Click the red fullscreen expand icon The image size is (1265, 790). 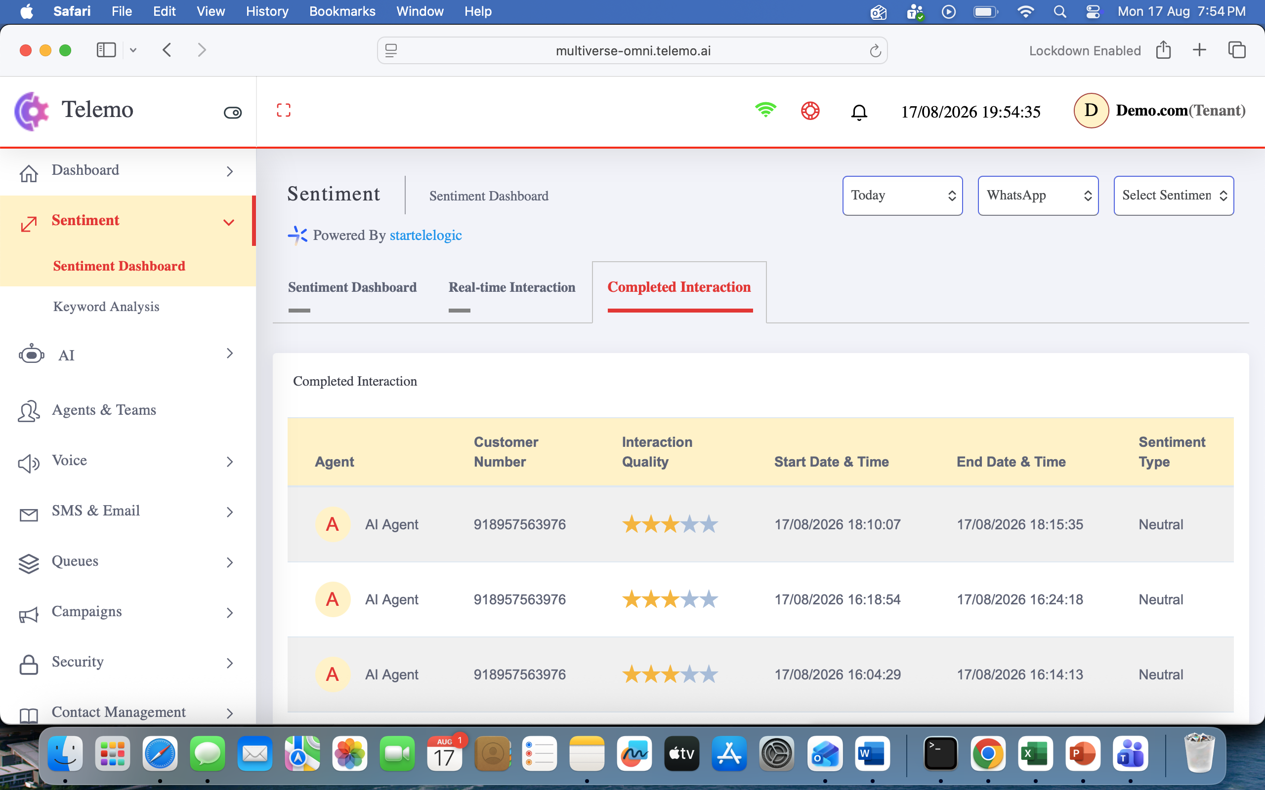(283, 110)
